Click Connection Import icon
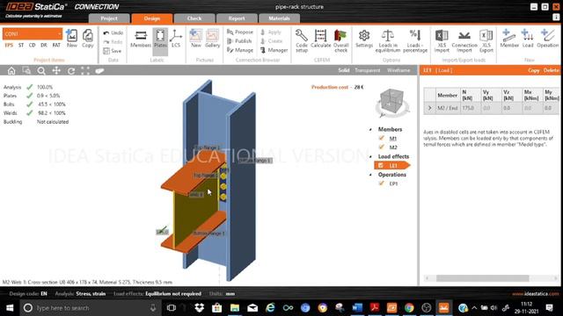 [464, 40]
